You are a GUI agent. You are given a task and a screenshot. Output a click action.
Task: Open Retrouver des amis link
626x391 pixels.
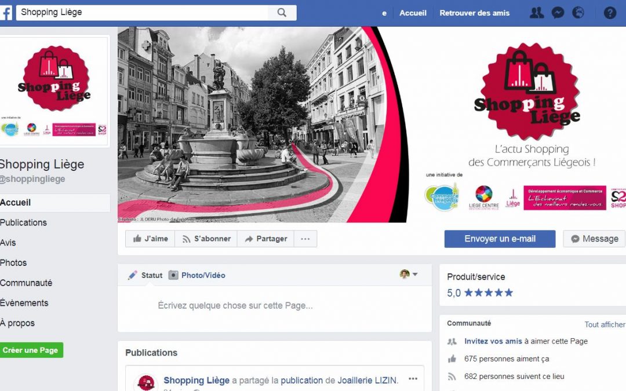(474, 13)
